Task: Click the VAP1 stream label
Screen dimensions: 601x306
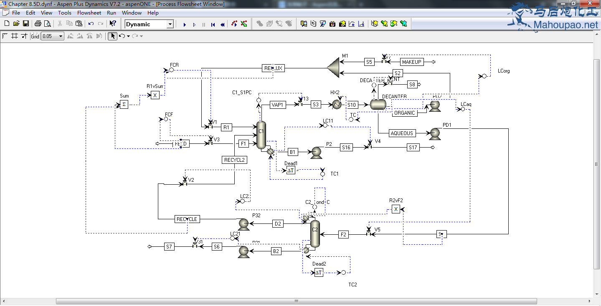Action: click(278, 105)
